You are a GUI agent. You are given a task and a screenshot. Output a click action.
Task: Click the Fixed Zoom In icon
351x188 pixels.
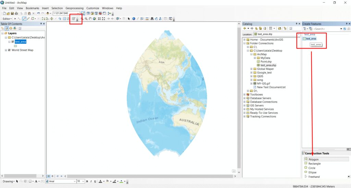99,19
